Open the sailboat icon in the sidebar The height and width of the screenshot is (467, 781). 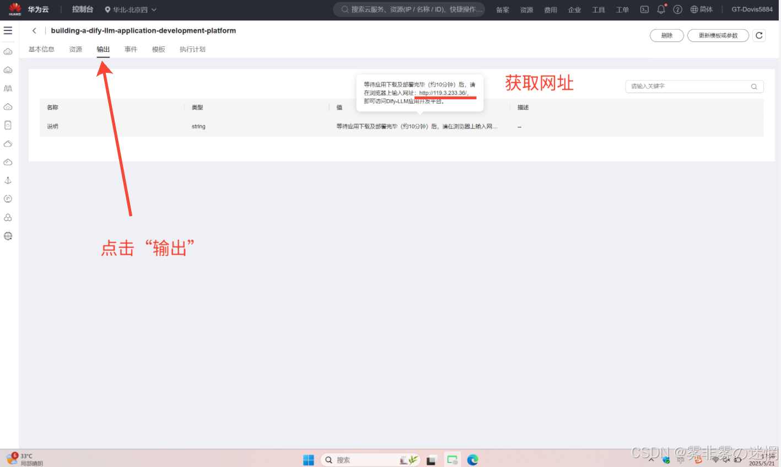pos(8,180)
